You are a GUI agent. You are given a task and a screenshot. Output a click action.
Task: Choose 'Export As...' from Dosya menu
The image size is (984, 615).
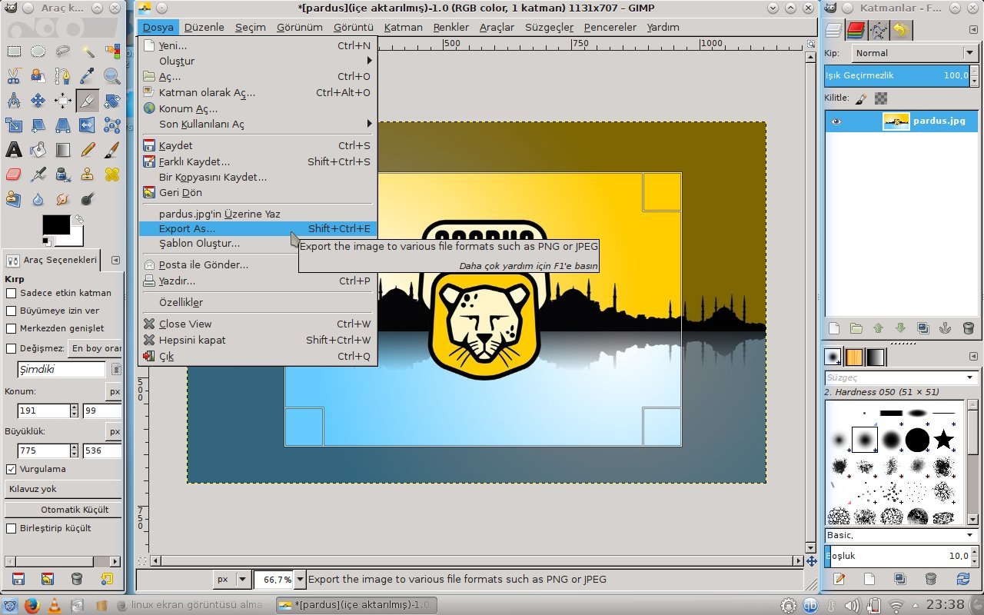coord(257,228)
